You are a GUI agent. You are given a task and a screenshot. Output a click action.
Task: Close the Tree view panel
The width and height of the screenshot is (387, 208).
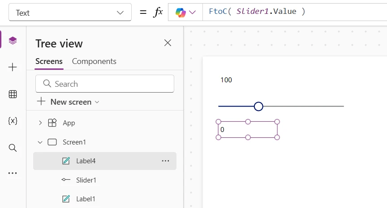click(x=168, y=43)
